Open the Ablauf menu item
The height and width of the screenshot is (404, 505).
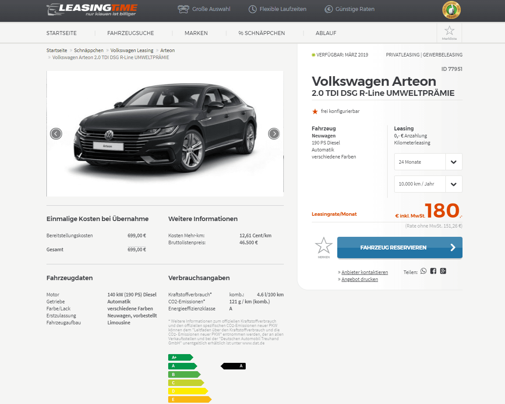pos(326,33)
